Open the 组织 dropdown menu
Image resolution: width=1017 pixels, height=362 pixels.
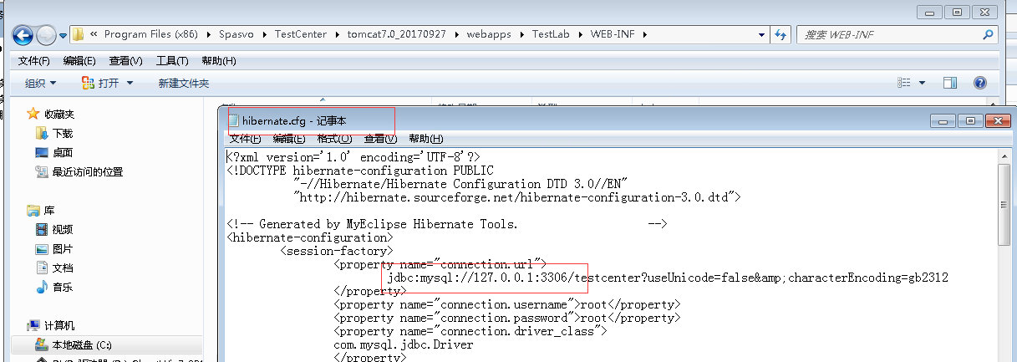pyautogui.click(x=40, y=83)
